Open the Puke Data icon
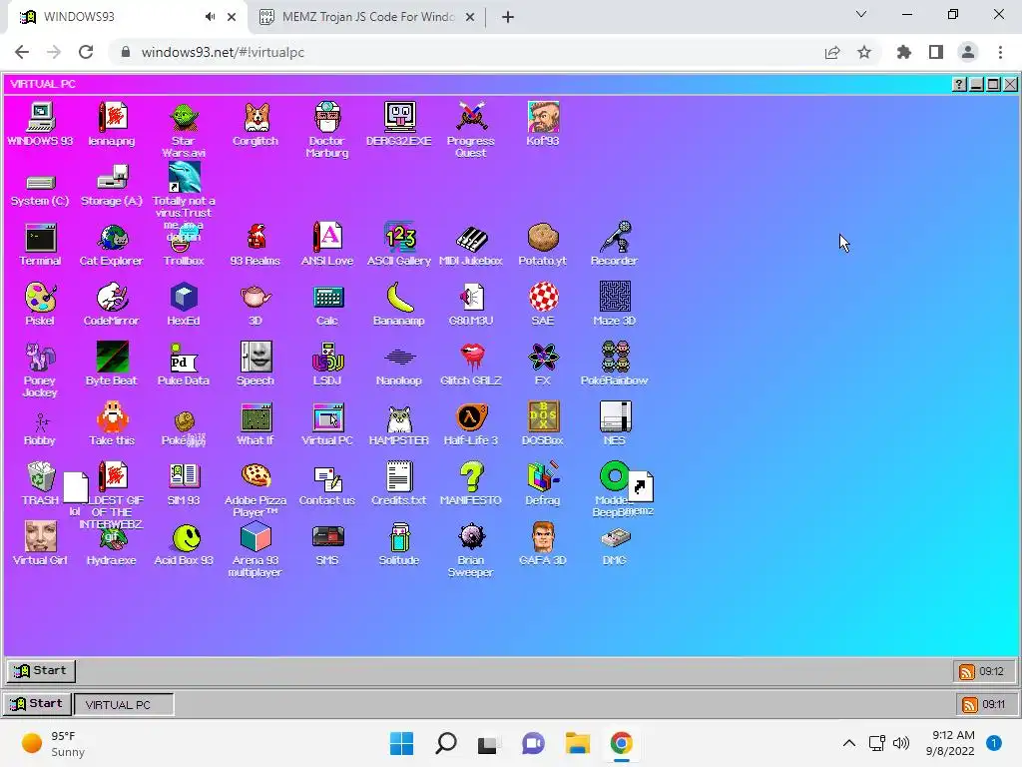 pos(184,357)
